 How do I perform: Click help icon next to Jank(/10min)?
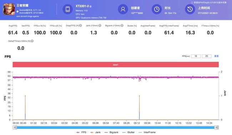pos(100,26)
